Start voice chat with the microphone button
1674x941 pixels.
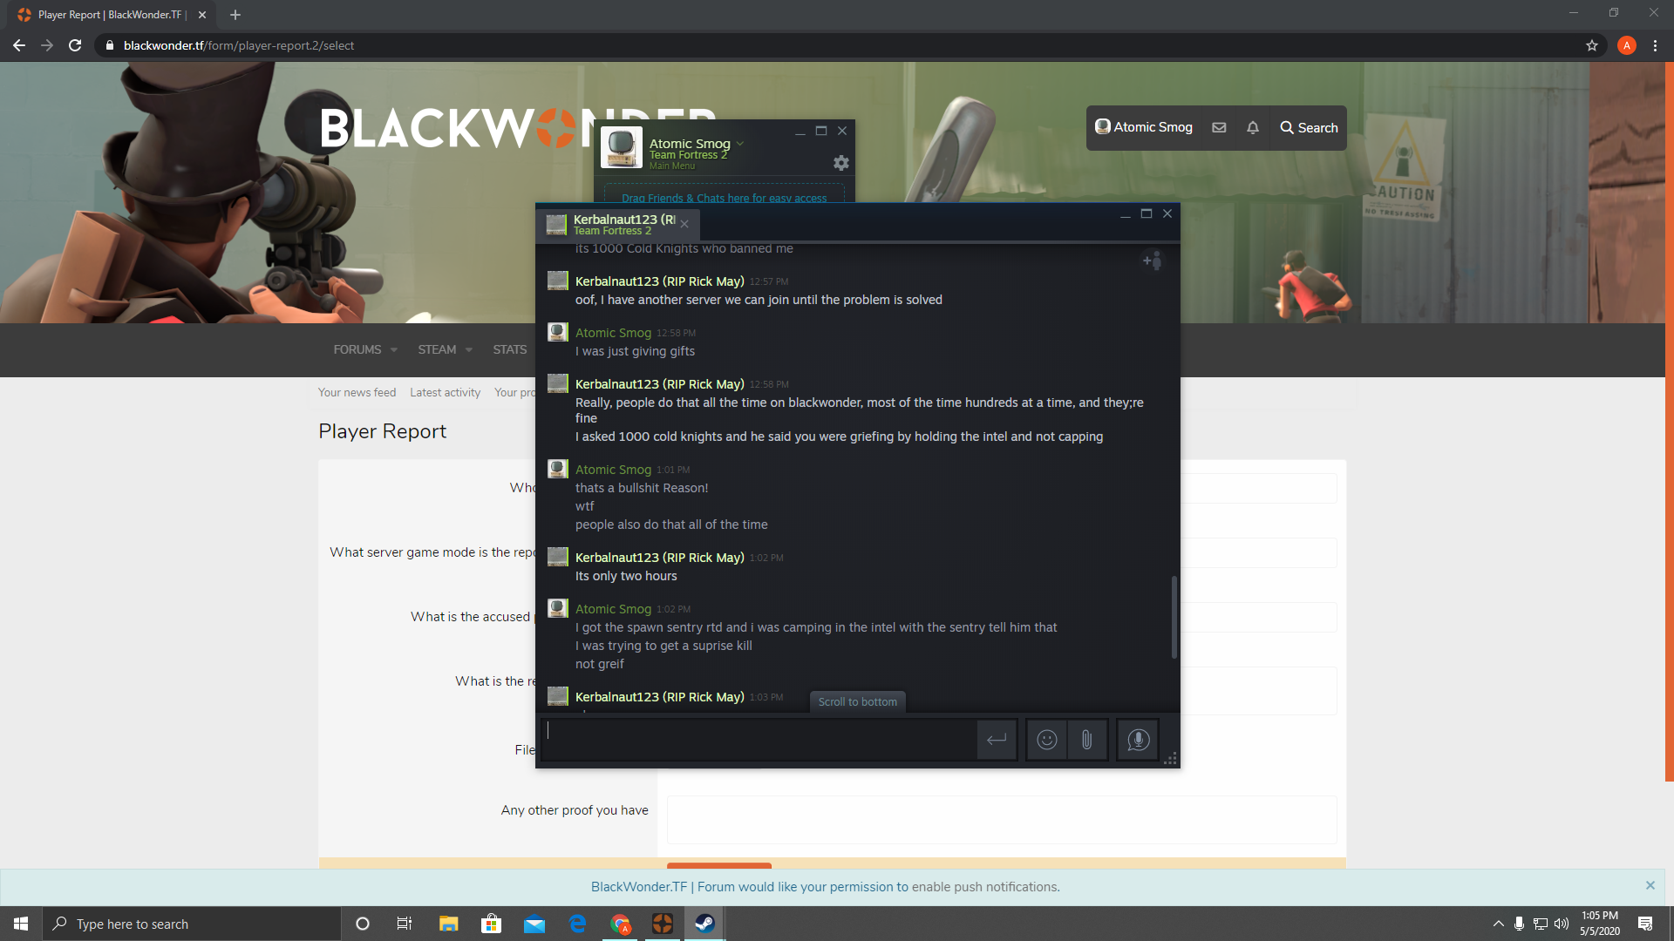[x=1138, y=740]
